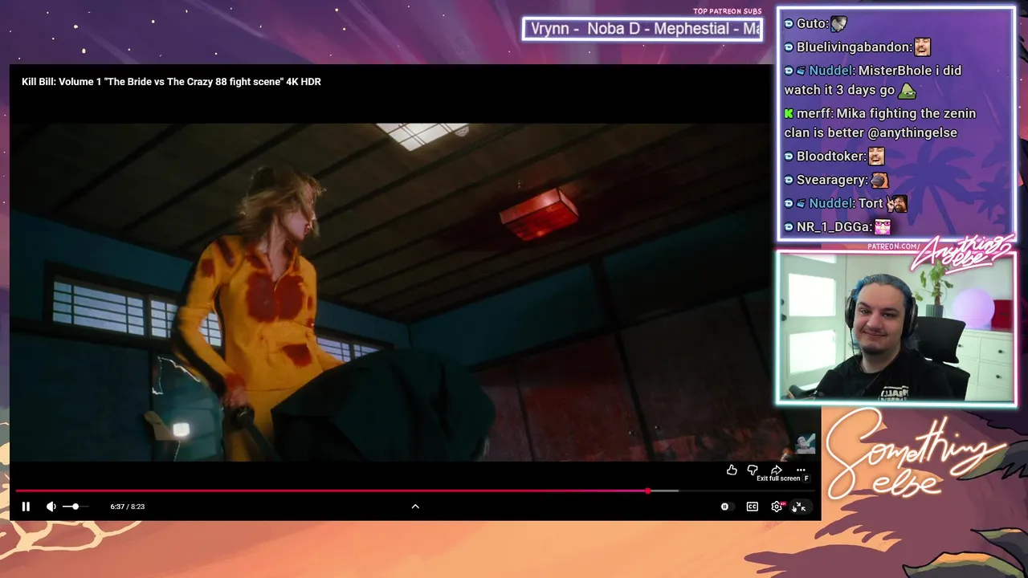Adjust the volume slider

75,507
